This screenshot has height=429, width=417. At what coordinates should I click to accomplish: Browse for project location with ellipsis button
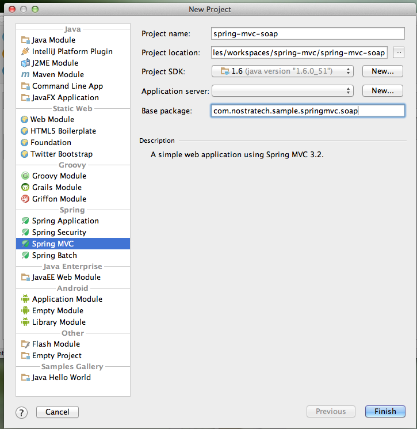click(399, 52)
